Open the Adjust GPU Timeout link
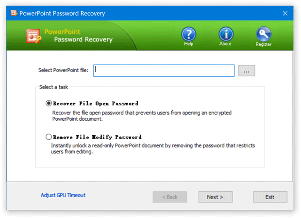The image size is (301, 218). 63,195
